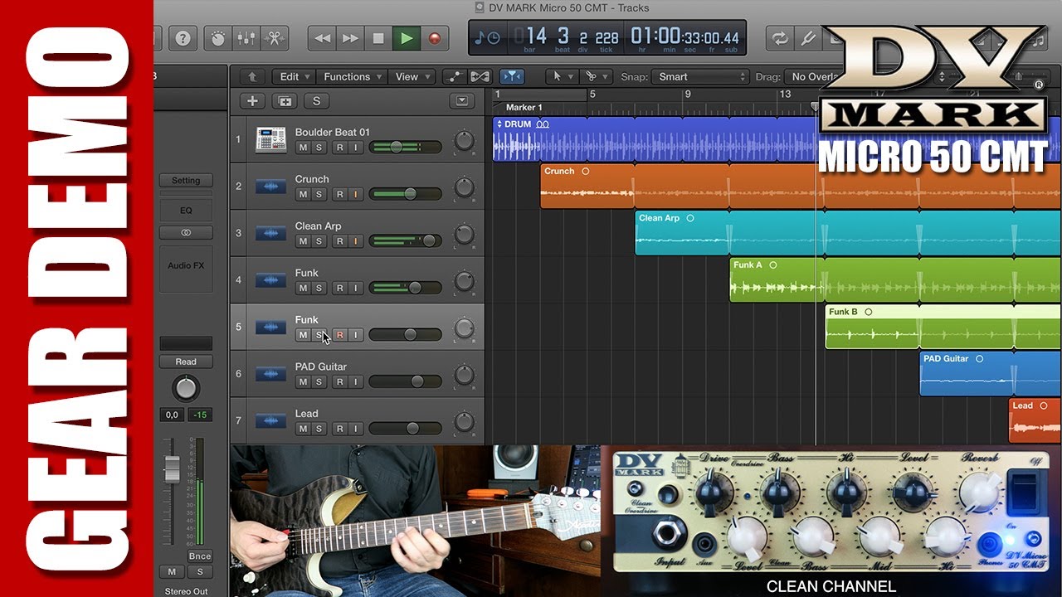This screenshot has height=597, width=1062.
Task: Toggle the blue Catch Playhead button
Action: click(511, 76)
